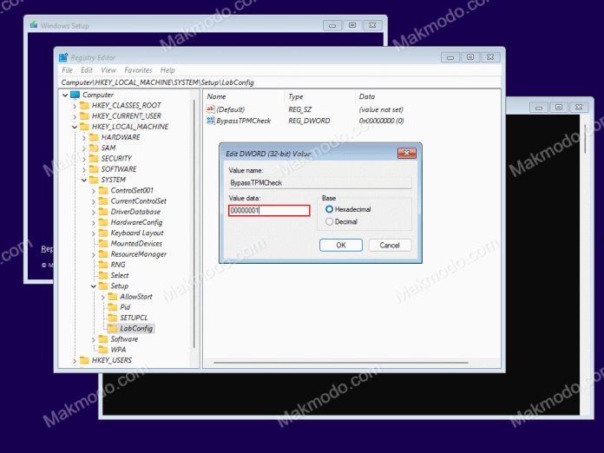
Task: Click the BypassTPMCheck DWORD value icon
Action: click(210, 121)
